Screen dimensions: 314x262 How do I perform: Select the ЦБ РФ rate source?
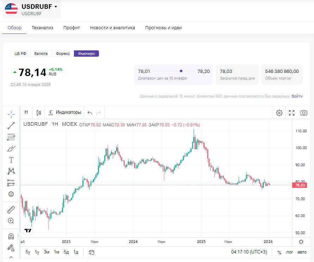pyautogui.click(x=20, y=54)
